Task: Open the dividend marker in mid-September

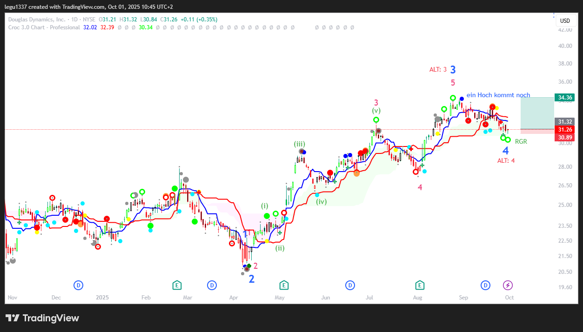Action: point(486,285)
